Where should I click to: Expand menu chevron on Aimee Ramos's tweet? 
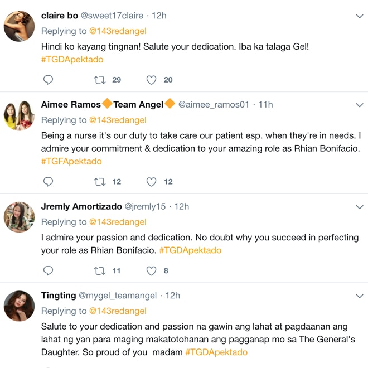point(360,105)
